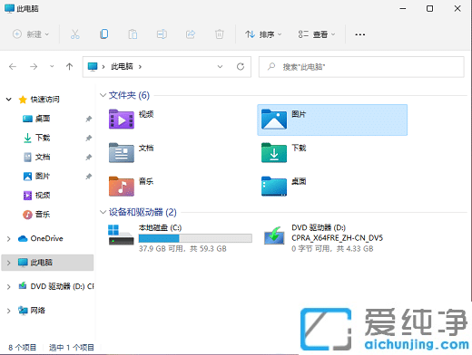Open the 查看 view dropdown
The height and width of the screenshot is (355, 472).
[x=317, y=34]
